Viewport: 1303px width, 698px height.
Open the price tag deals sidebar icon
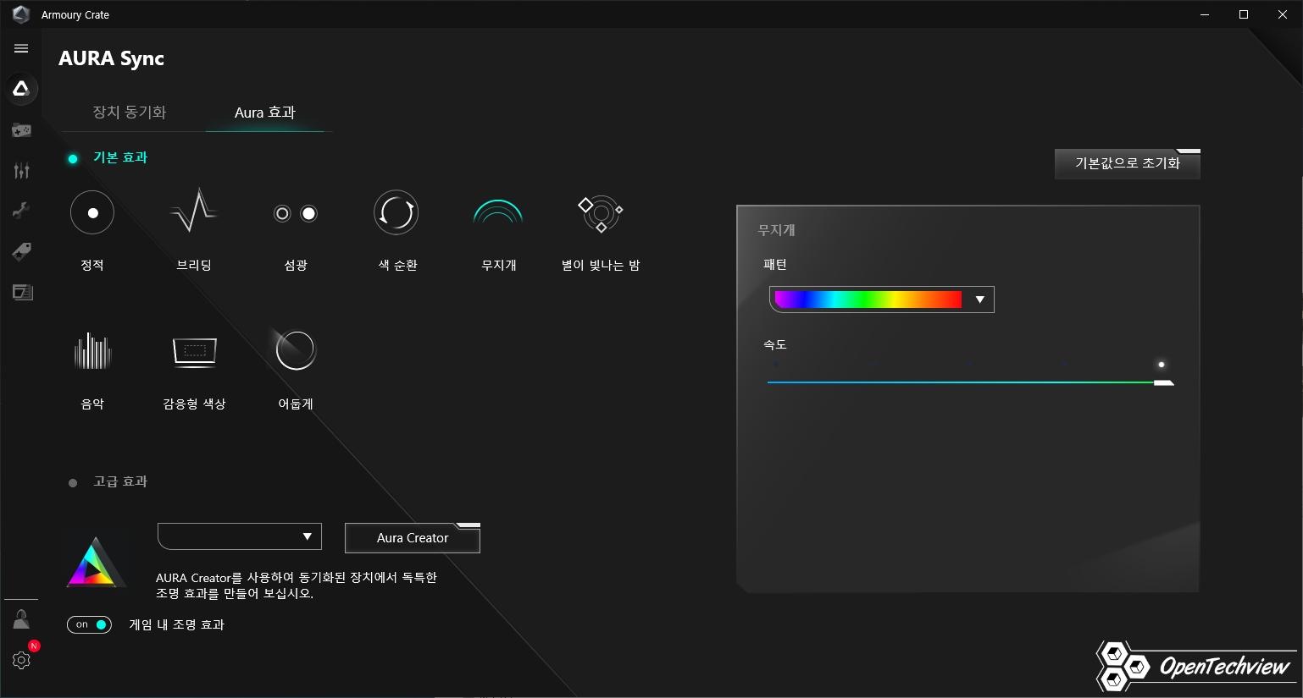21,251
